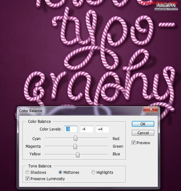The width and height of the screenshot is (181, 191).
Task: Click the Yellow-Blue slider handle
Action: [77, 154]
